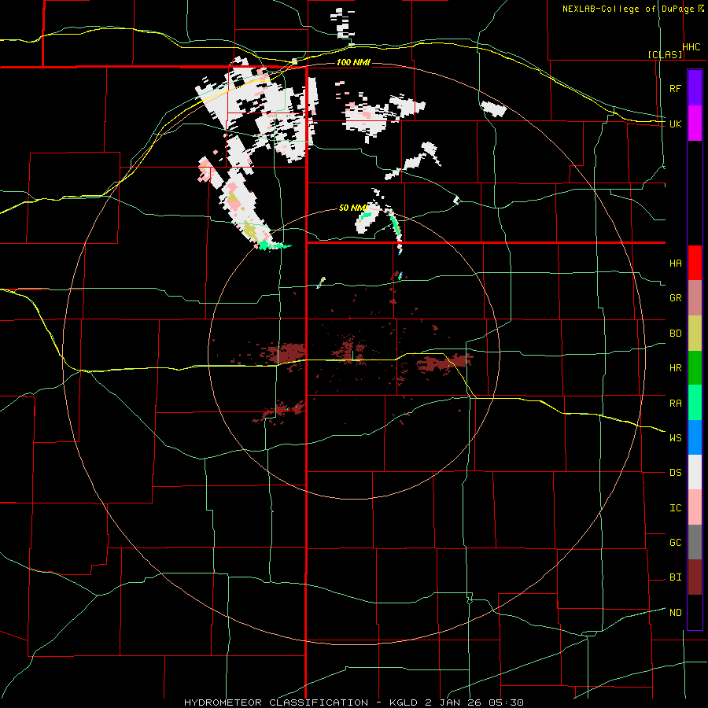The height and width of the screenshot is (708, 708).
Task: Select the BD legend label
Action: point(675,334)
